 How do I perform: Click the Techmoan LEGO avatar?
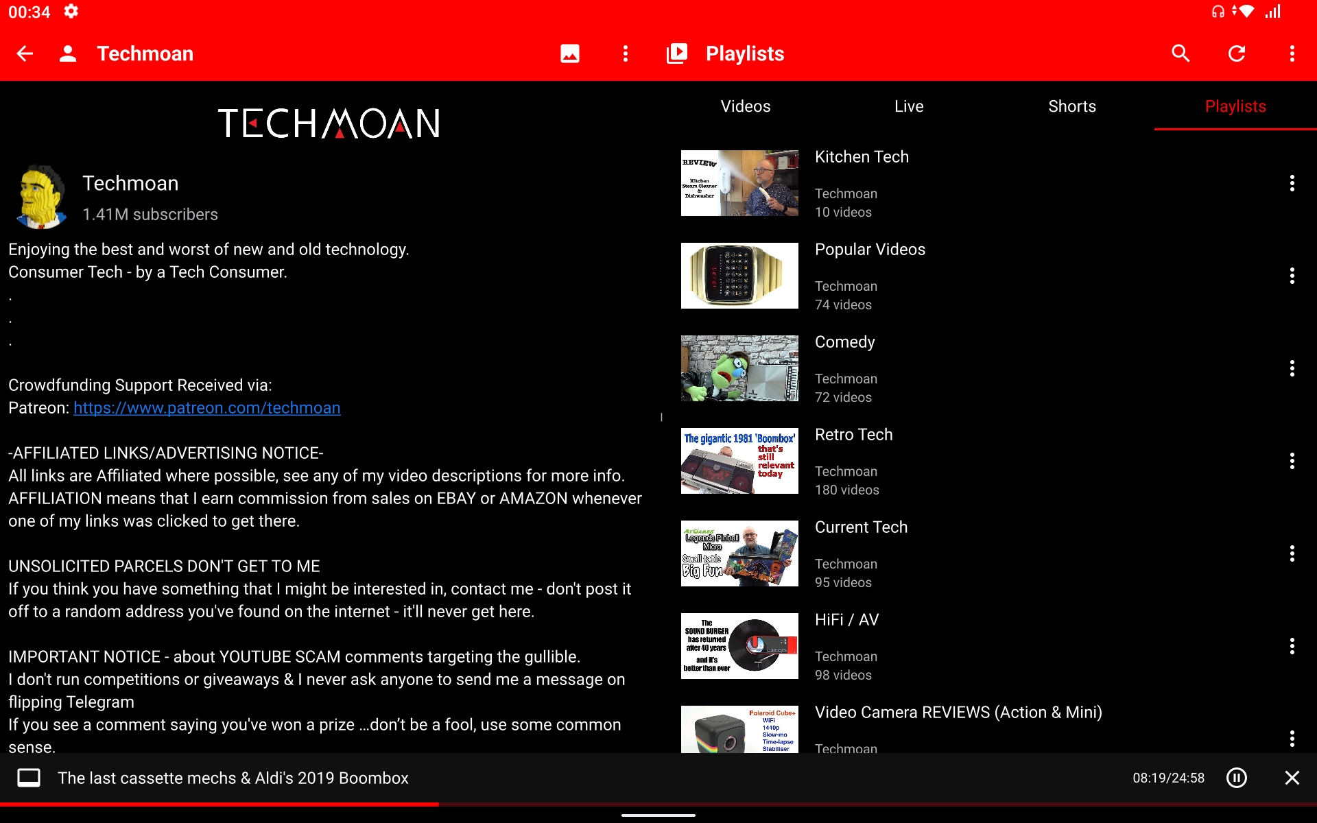tap(41, 197)
